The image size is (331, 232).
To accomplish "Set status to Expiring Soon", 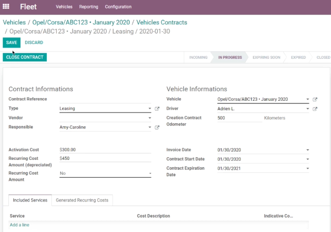I will point(267,57).
